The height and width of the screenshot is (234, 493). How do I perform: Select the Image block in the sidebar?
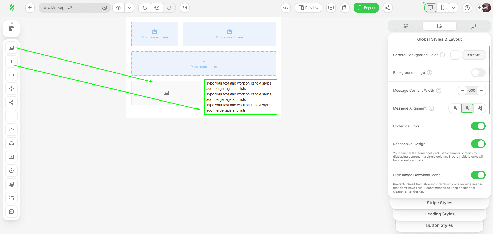(x=11, y=48)
